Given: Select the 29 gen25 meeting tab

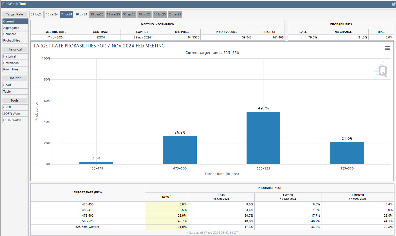Looking at the screenshot, I should 97,14.
